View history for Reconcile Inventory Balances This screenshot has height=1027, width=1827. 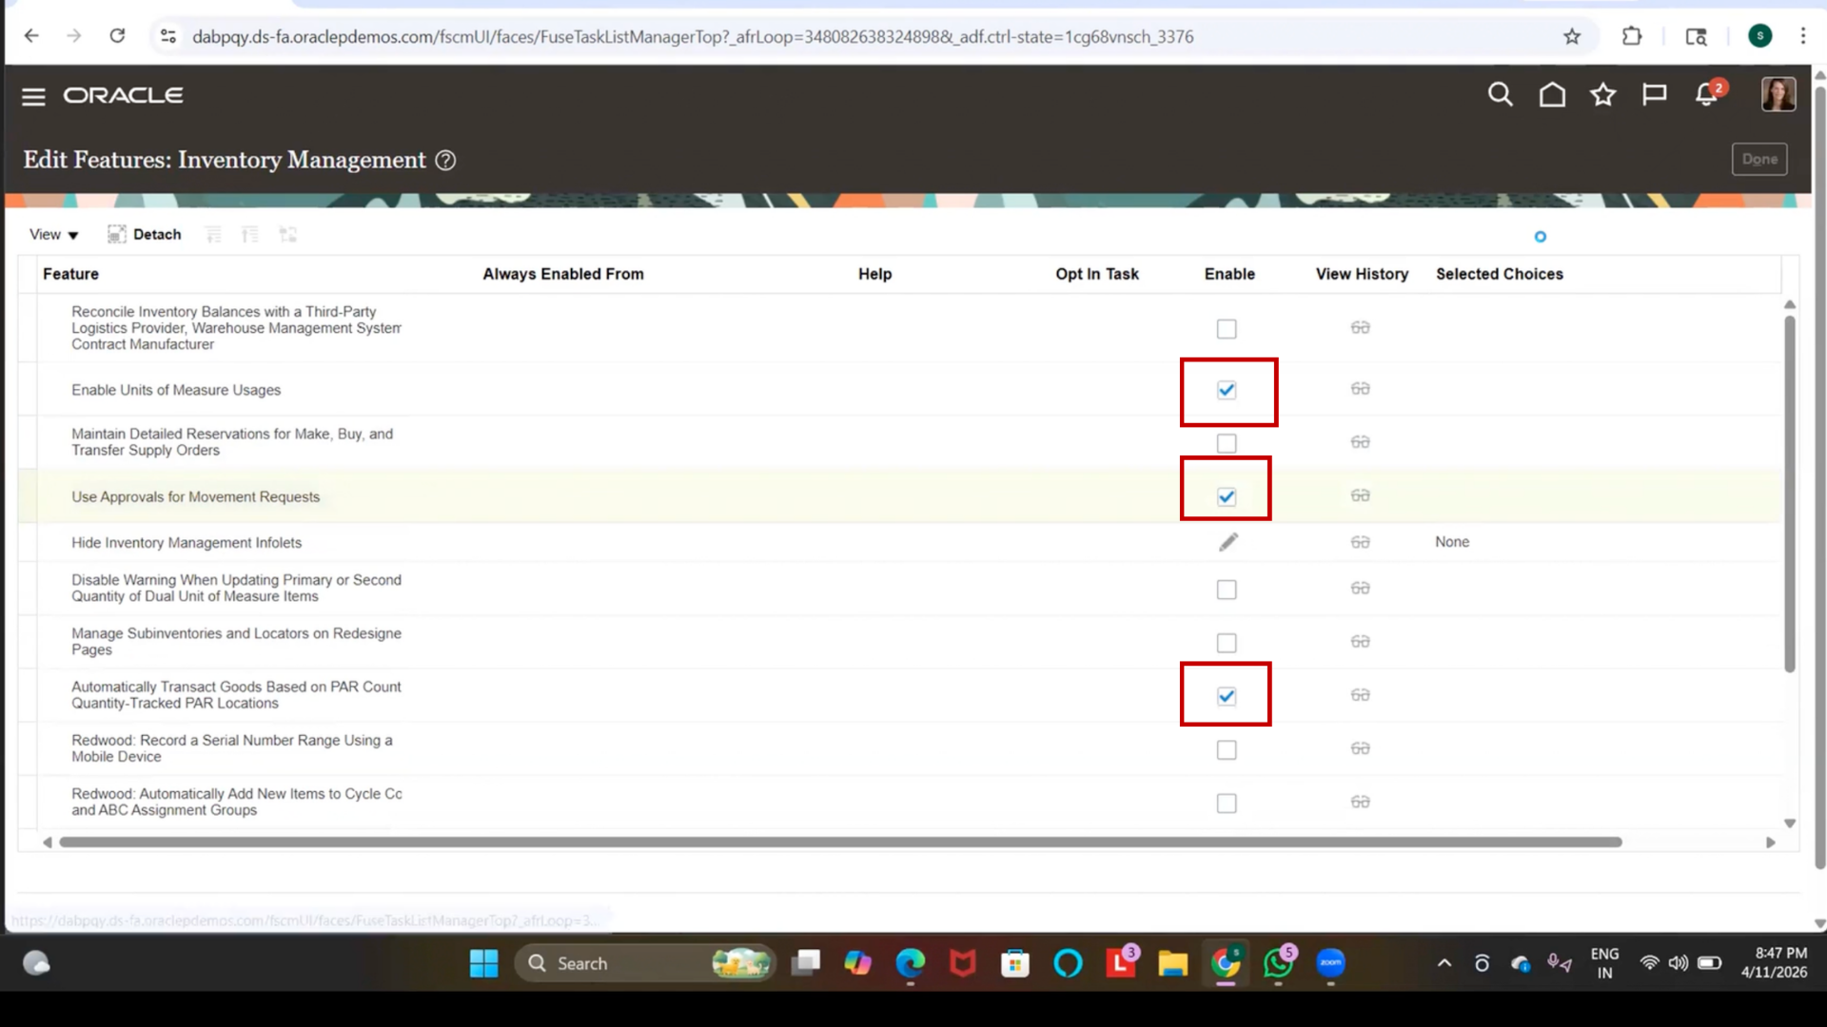(1361, 327)
